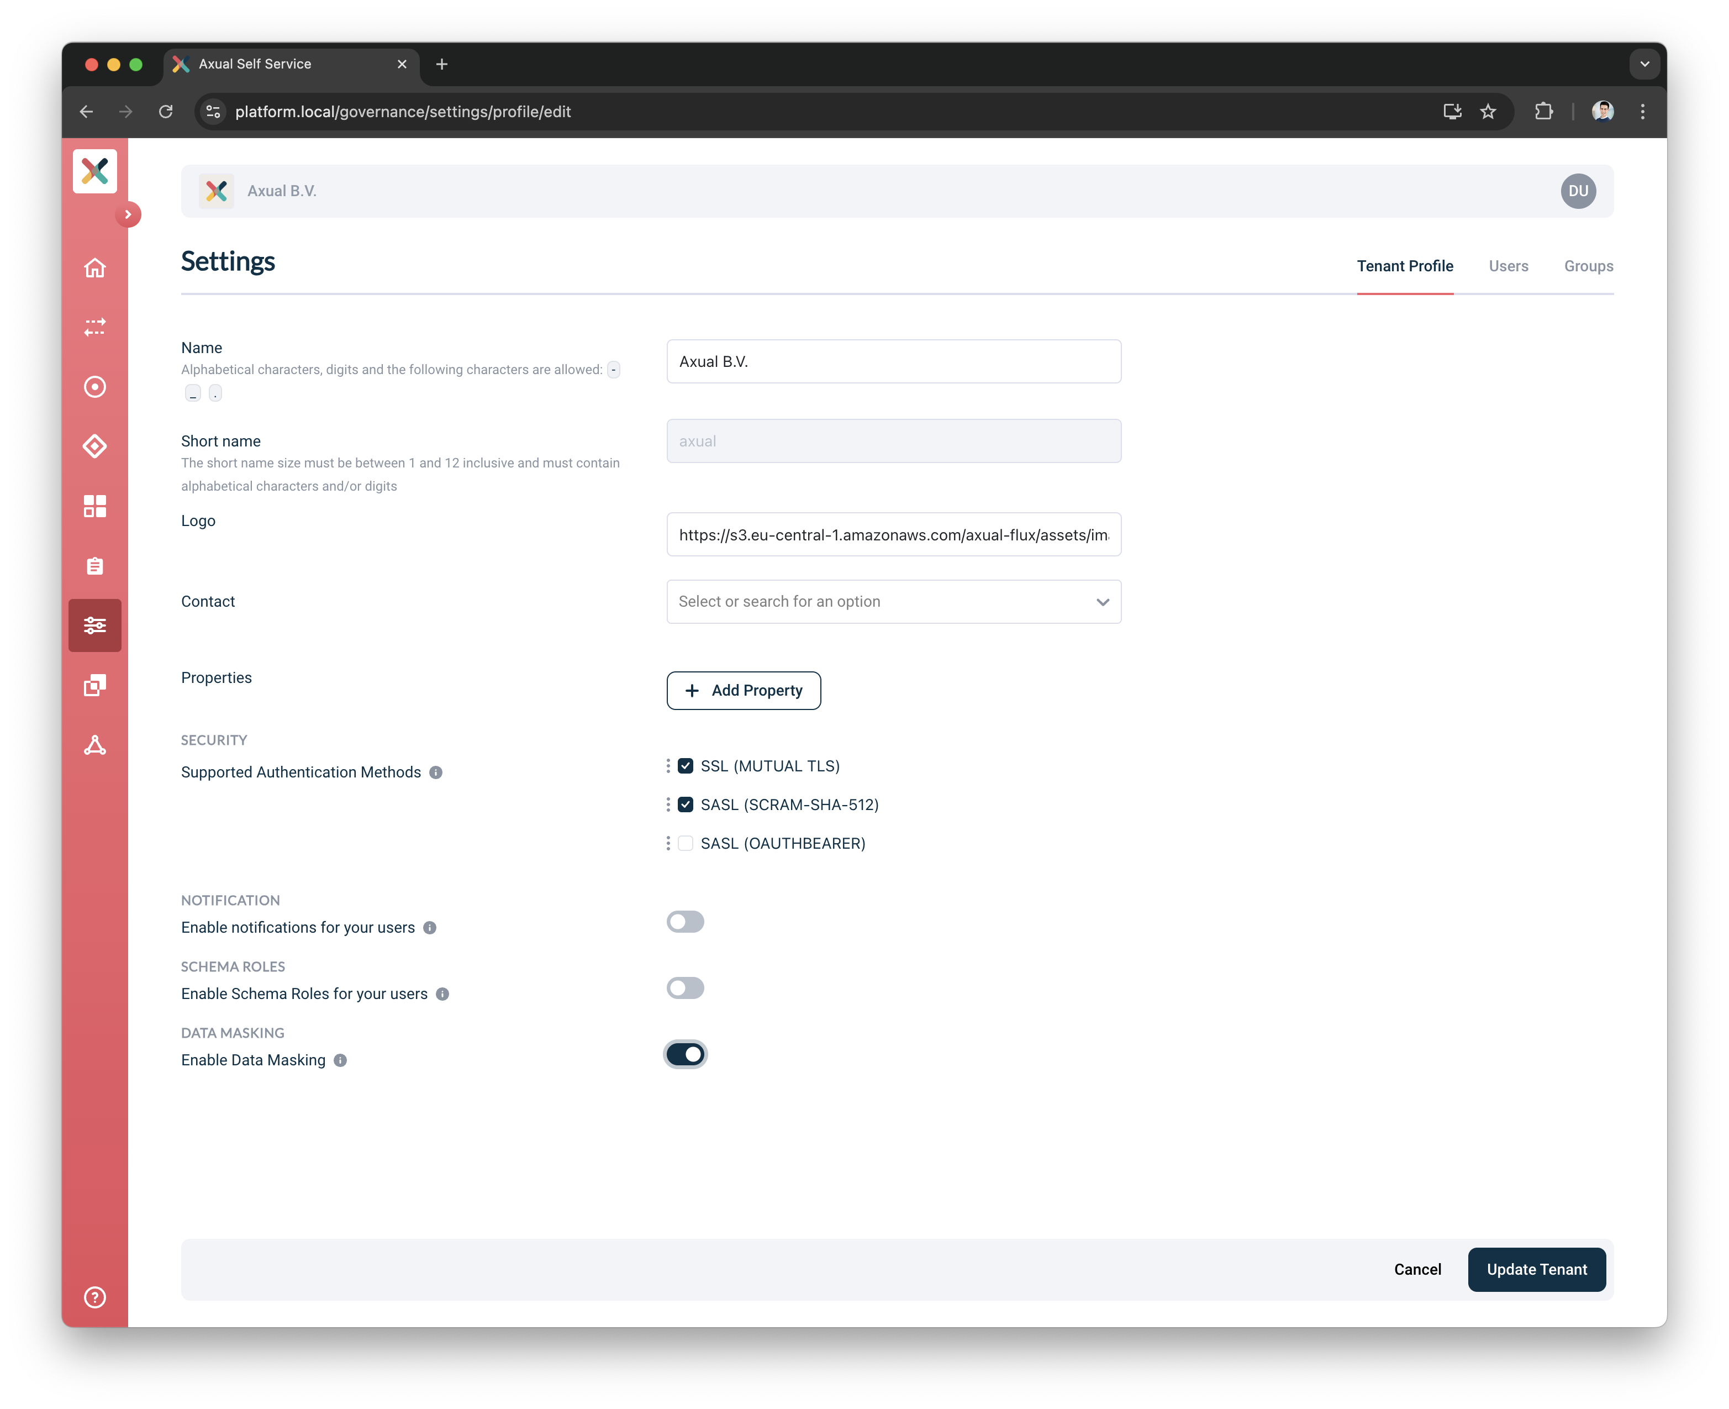The image size is (1729, 1409).
Task: Select the Settings sliders icon in the sidebar
Action: tap(95, 626)
